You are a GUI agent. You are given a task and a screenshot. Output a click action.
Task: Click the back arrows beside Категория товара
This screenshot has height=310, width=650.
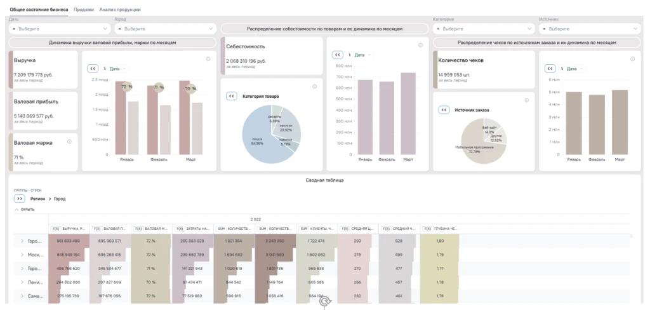[x=232, y=96]
